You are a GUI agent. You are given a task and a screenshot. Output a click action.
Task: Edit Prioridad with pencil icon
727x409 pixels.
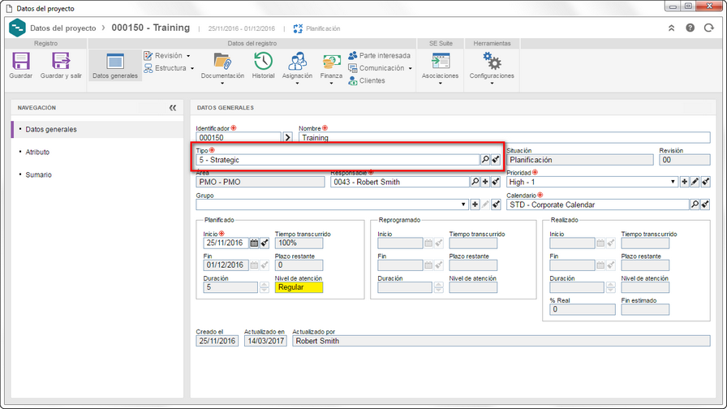695,182
